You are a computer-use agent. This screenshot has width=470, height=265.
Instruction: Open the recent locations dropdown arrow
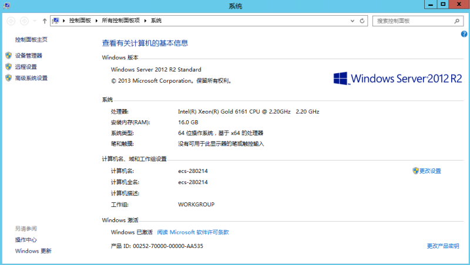tap(35, 21)
